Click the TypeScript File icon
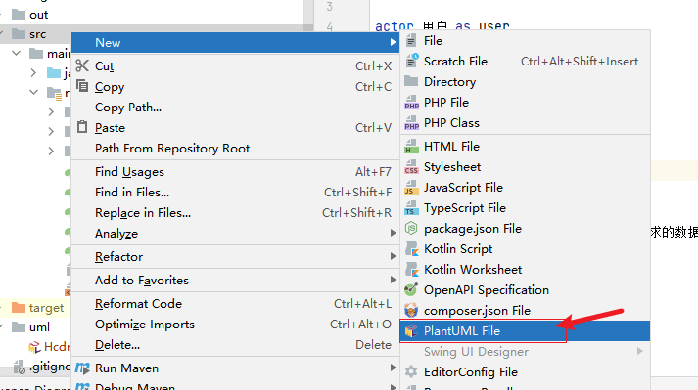Screen dimensions: 698x390 [x=412, y=207]
